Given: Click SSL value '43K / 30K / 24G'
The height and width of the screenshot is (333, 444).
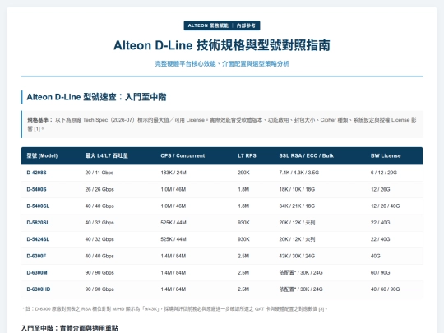Looking at the screenshot, I should 297,256.
